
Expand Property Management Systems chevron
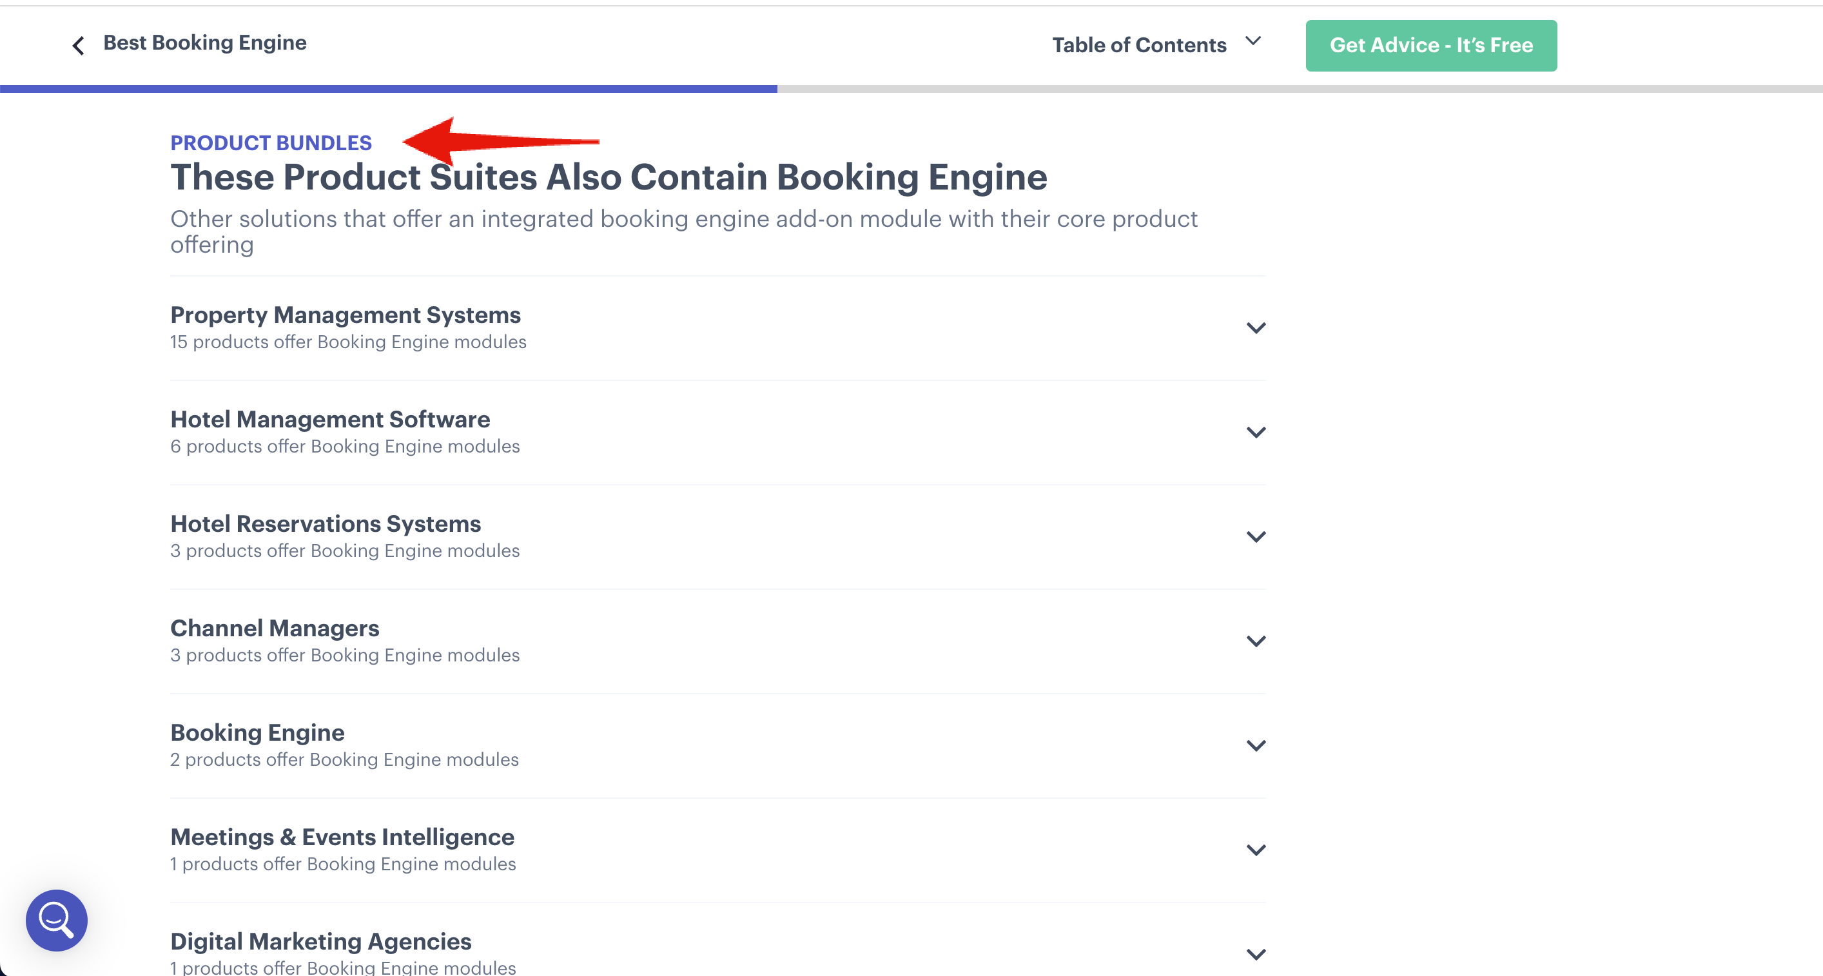tap(1256, 327)
